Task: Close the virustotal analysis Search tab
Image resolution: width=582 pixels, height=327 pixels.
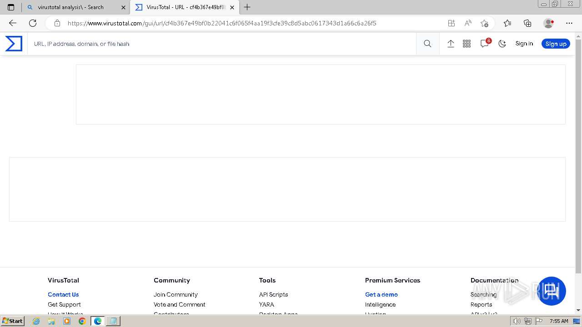Action: 123,7
